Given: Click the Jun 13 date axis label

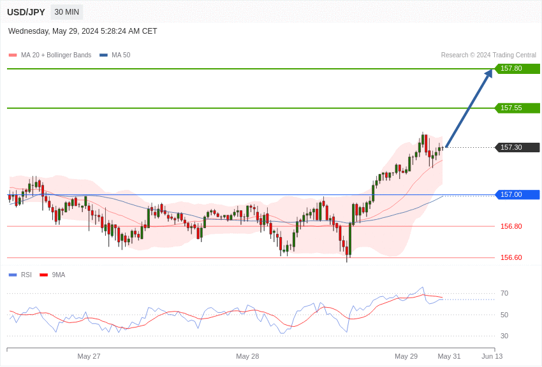Looking at the screenshot, I should [x=492, y=356].
